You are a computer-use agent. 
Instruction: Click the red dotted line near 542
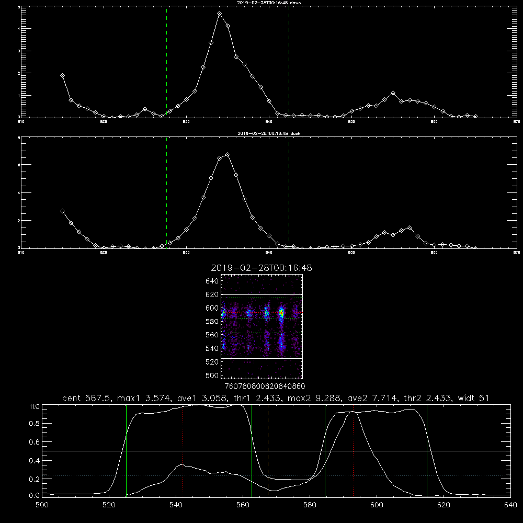coord(183,451)
